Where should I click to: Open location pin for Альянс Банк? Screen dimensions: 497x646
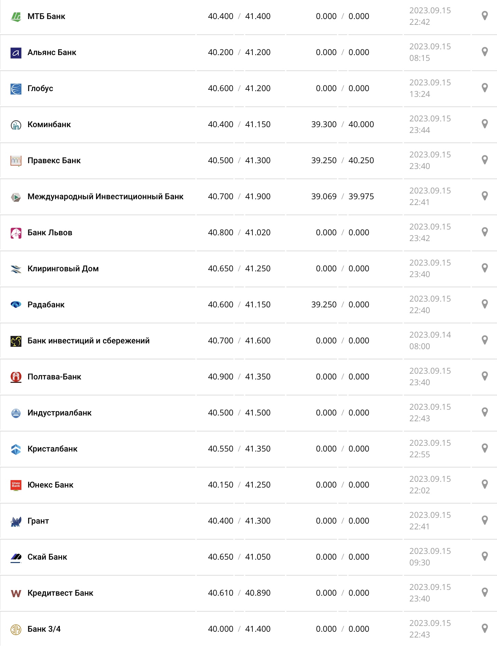click(485, 52)
